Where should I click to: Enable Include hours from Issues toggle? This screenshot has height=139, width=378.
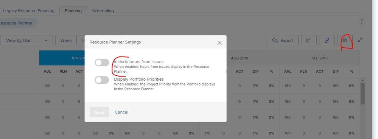click(x=102, y=63)
